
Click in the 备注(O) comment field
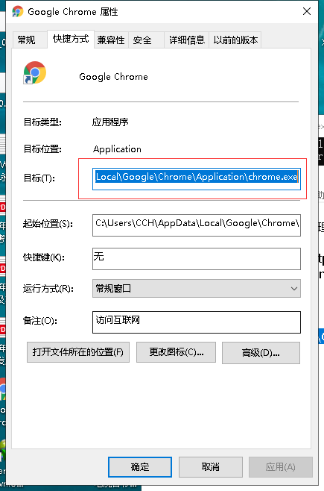(x=197, y=322)
